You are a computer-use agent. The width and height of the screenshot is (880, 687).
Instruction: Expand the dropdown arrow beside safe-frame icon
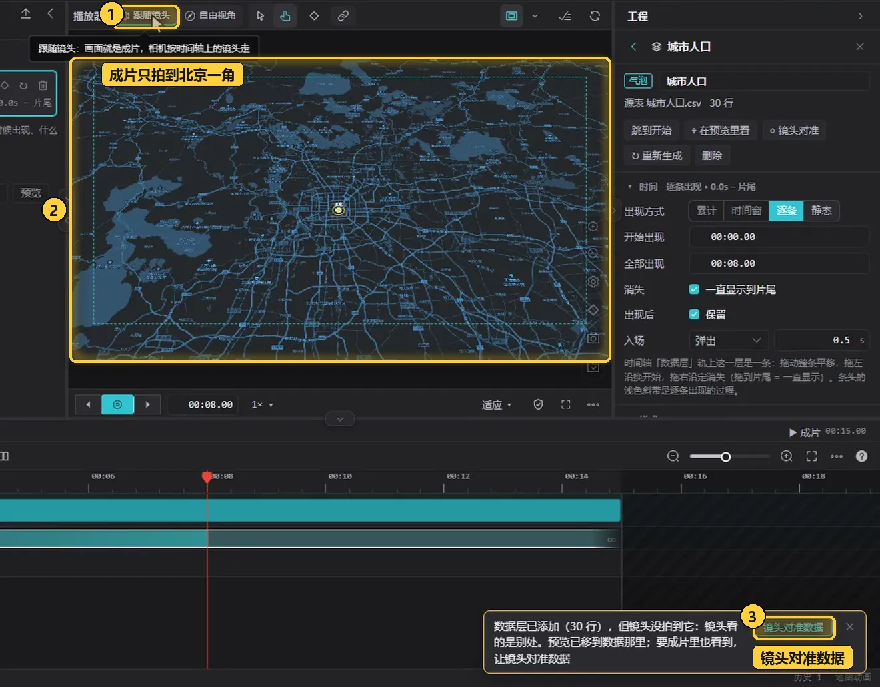coord(535,16)
